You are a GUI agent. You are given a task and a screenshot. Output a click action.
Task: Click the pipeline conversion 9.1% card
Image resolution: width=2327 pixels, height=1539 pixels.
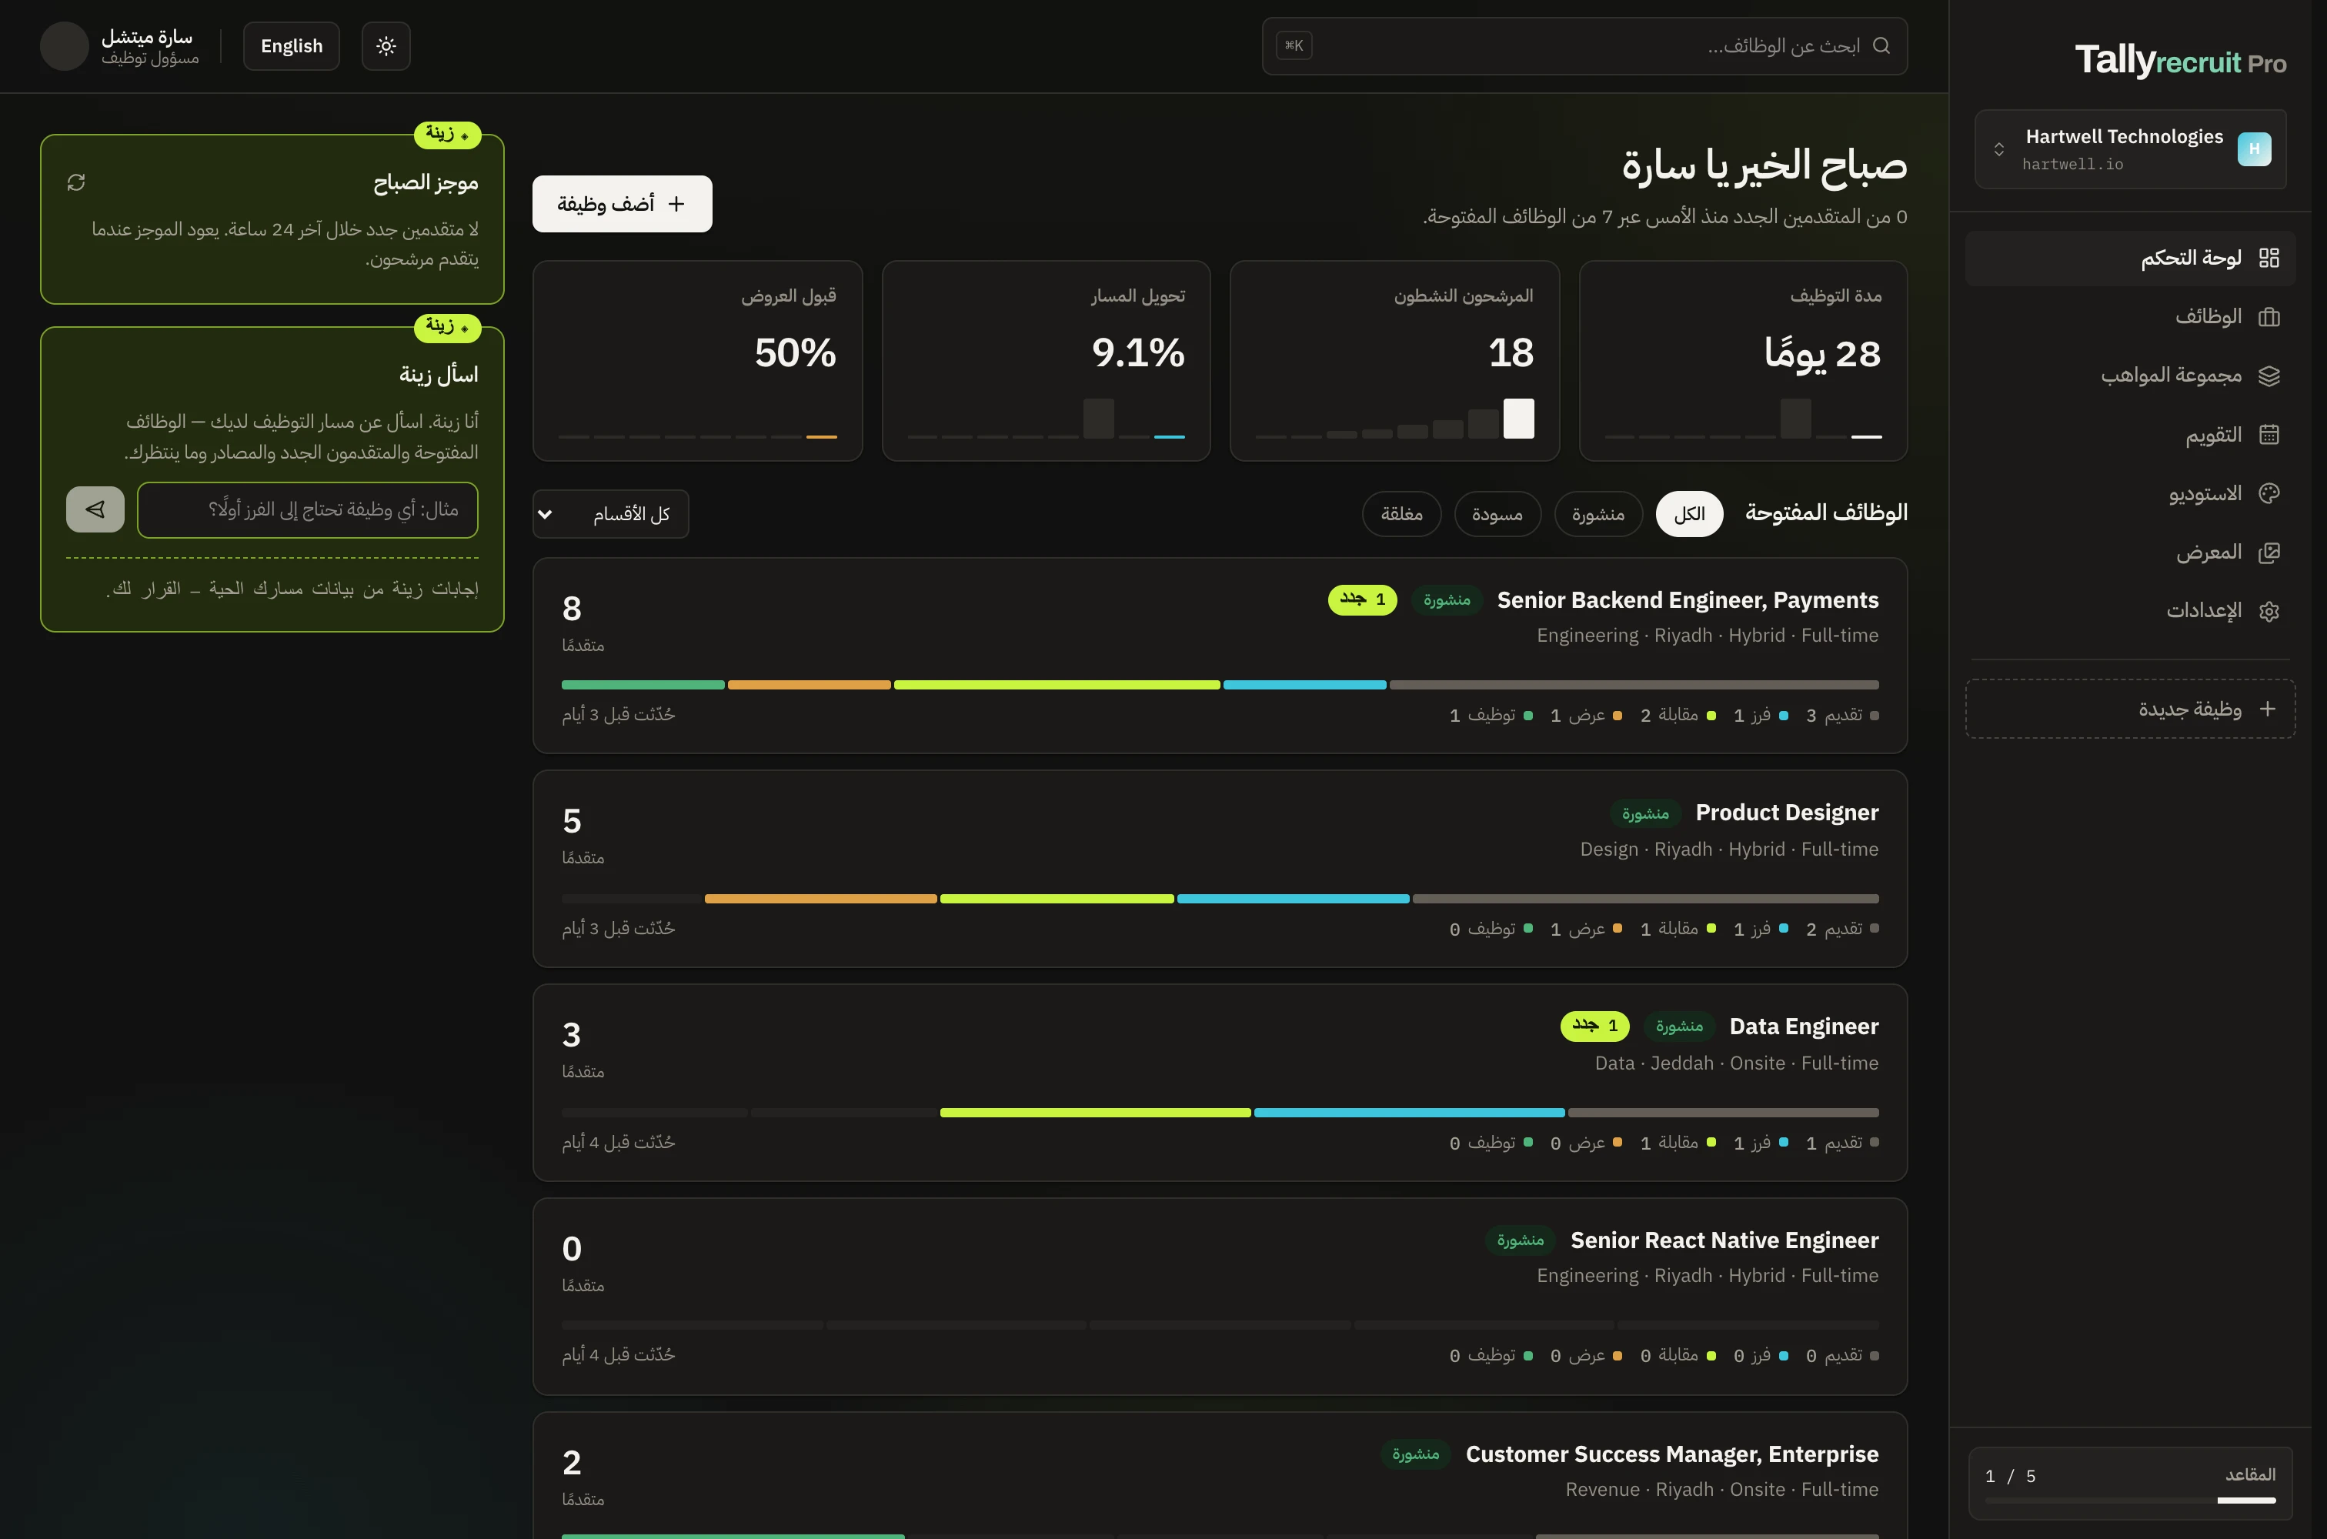tap(1047, 360)
